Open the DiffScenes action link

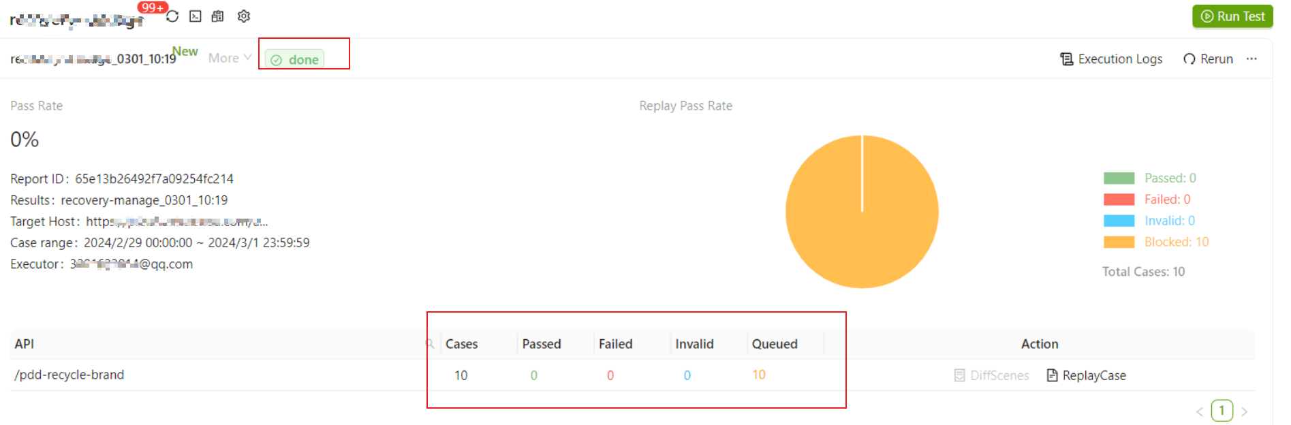pyautogui.click(x=992, y=375)
